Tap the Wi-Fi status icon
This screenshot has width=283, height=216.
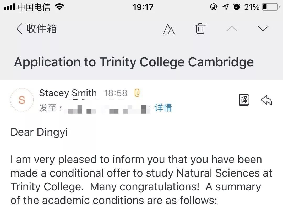[x=60, y=7]
